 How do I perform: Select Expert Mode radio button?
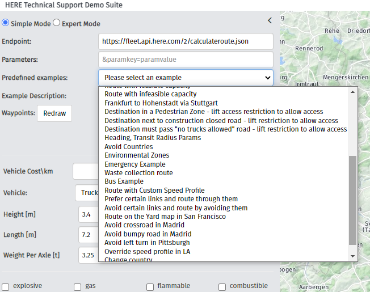pyautogui.click(x=56, y=23)
